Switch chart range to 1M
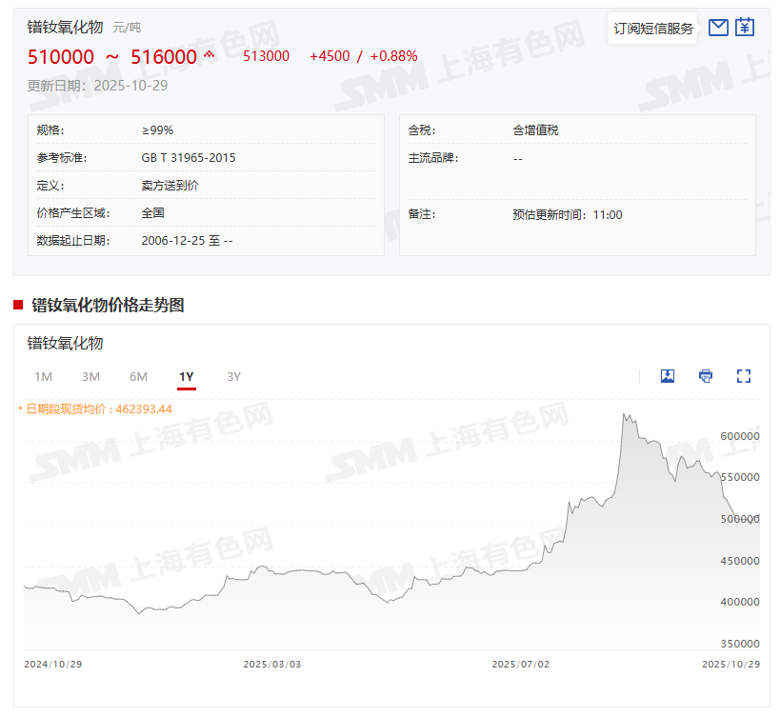This screenshot has width=780, height=717. pos(43,376)
